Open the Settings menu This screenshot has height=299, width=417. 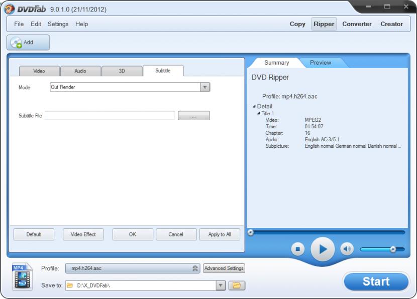point(58,24)
